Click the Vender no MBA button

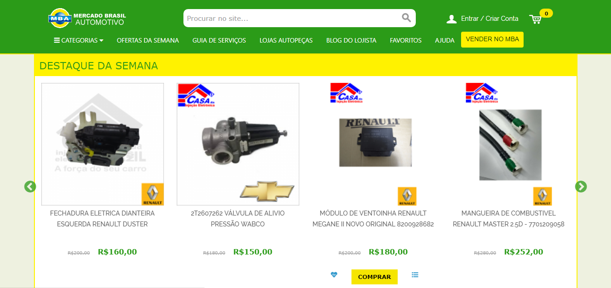pyautogui.click(x=492, y=39)
